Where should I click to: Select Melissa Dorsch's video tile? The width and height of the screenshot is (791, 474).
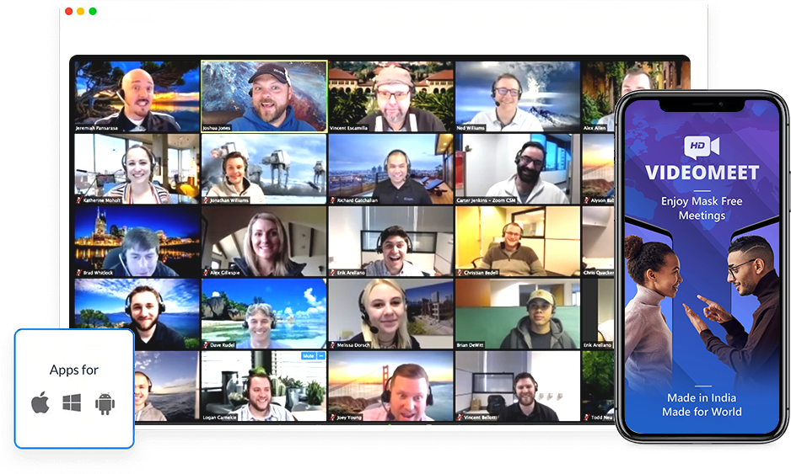[391, 314]
